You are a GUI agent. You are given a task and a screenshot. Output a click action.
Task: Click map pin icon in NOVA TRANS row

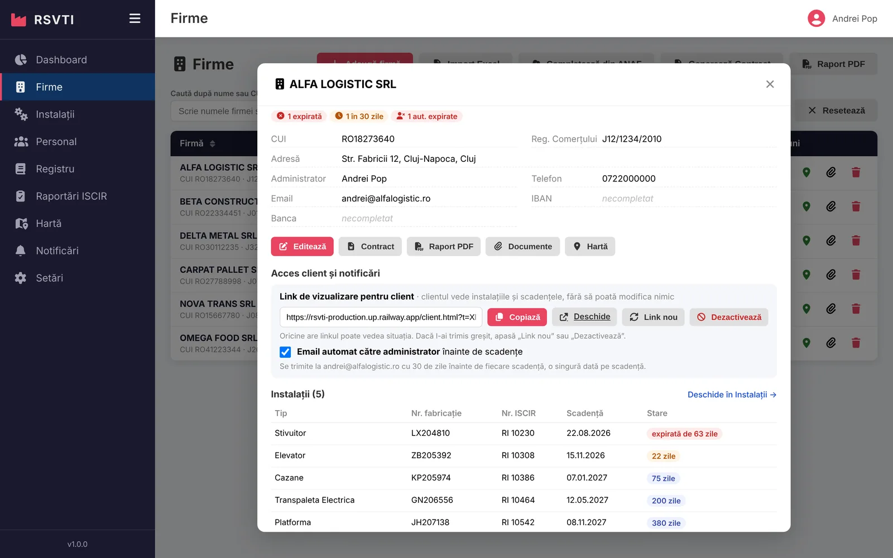(806, 309)
